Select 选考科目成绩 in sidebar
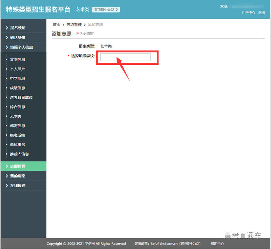 tap(21, 98)
